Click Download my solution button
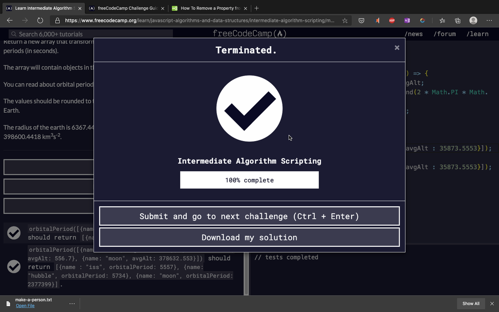 [x=249, y=238]
